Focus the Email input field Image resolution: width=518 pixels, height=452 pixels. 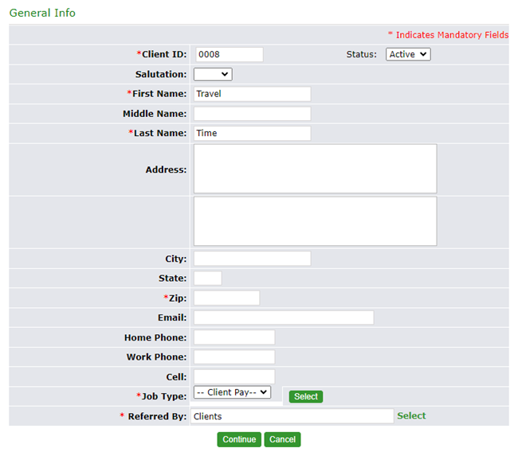(283, 318)
